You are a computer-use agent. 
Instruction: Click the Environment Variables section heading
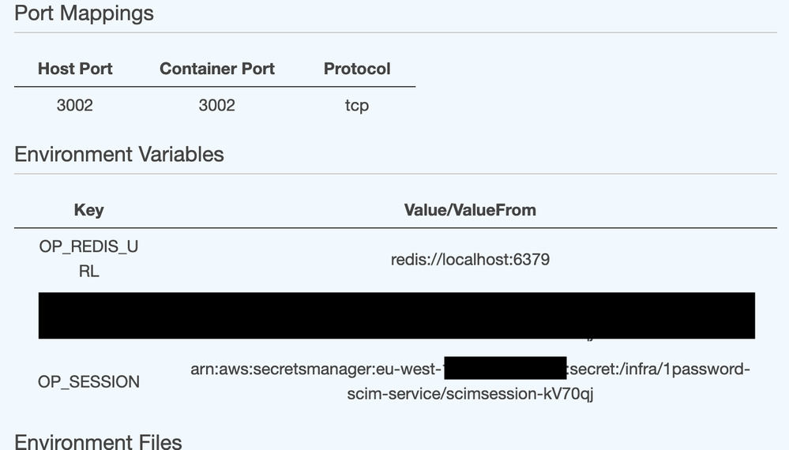[x=119, y=154]
